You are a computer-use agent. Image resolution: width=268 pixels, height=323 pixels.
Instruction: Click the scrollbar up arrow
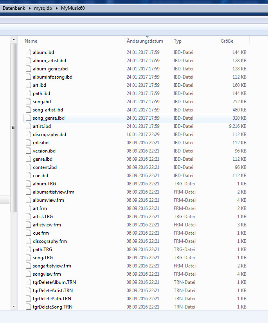tap(14, 39)
